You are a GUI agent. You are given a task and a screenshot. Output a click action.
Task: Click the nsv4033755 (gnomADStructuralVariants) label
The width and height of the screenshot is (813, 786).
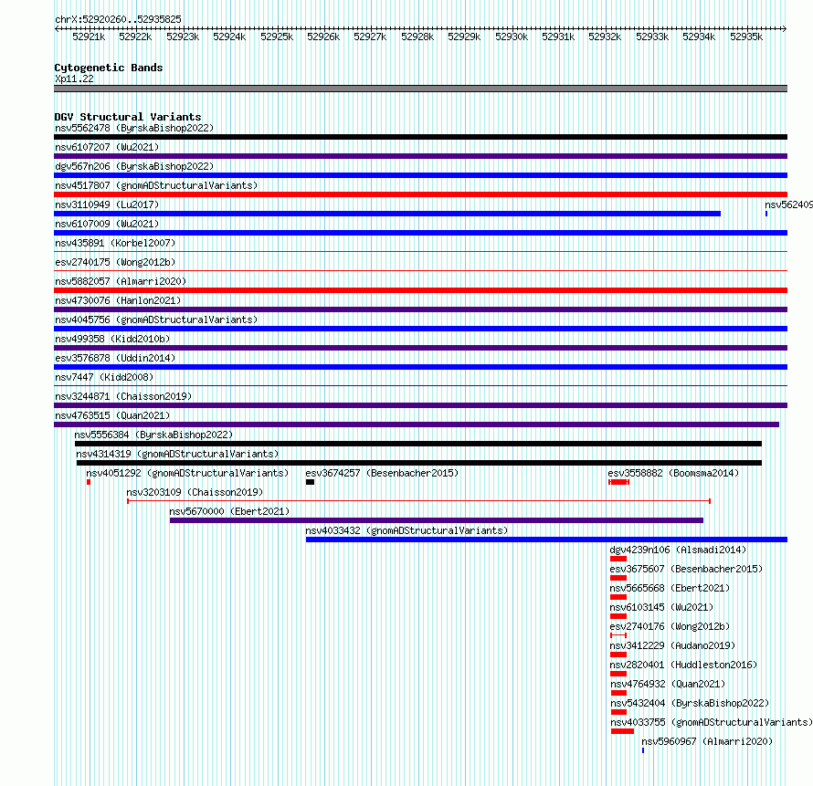712,722
